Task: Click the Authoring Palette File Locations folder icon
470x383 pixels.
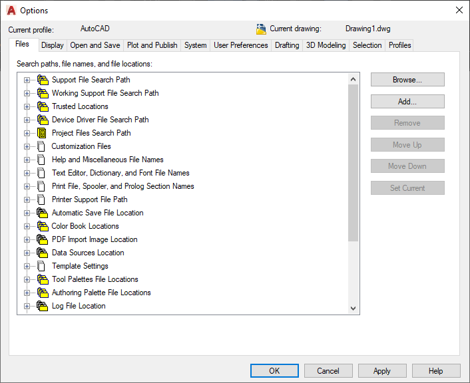Action: (43, 293)
